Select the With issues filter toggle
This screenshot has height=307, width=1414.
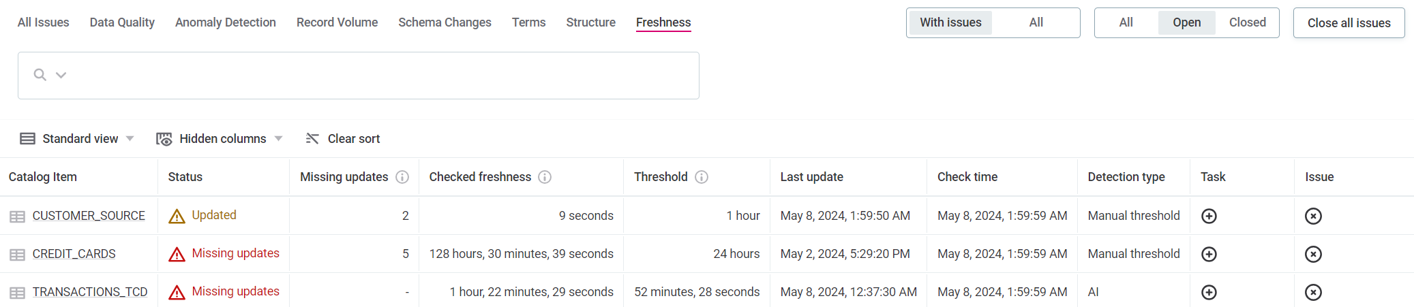pos(950,22)
